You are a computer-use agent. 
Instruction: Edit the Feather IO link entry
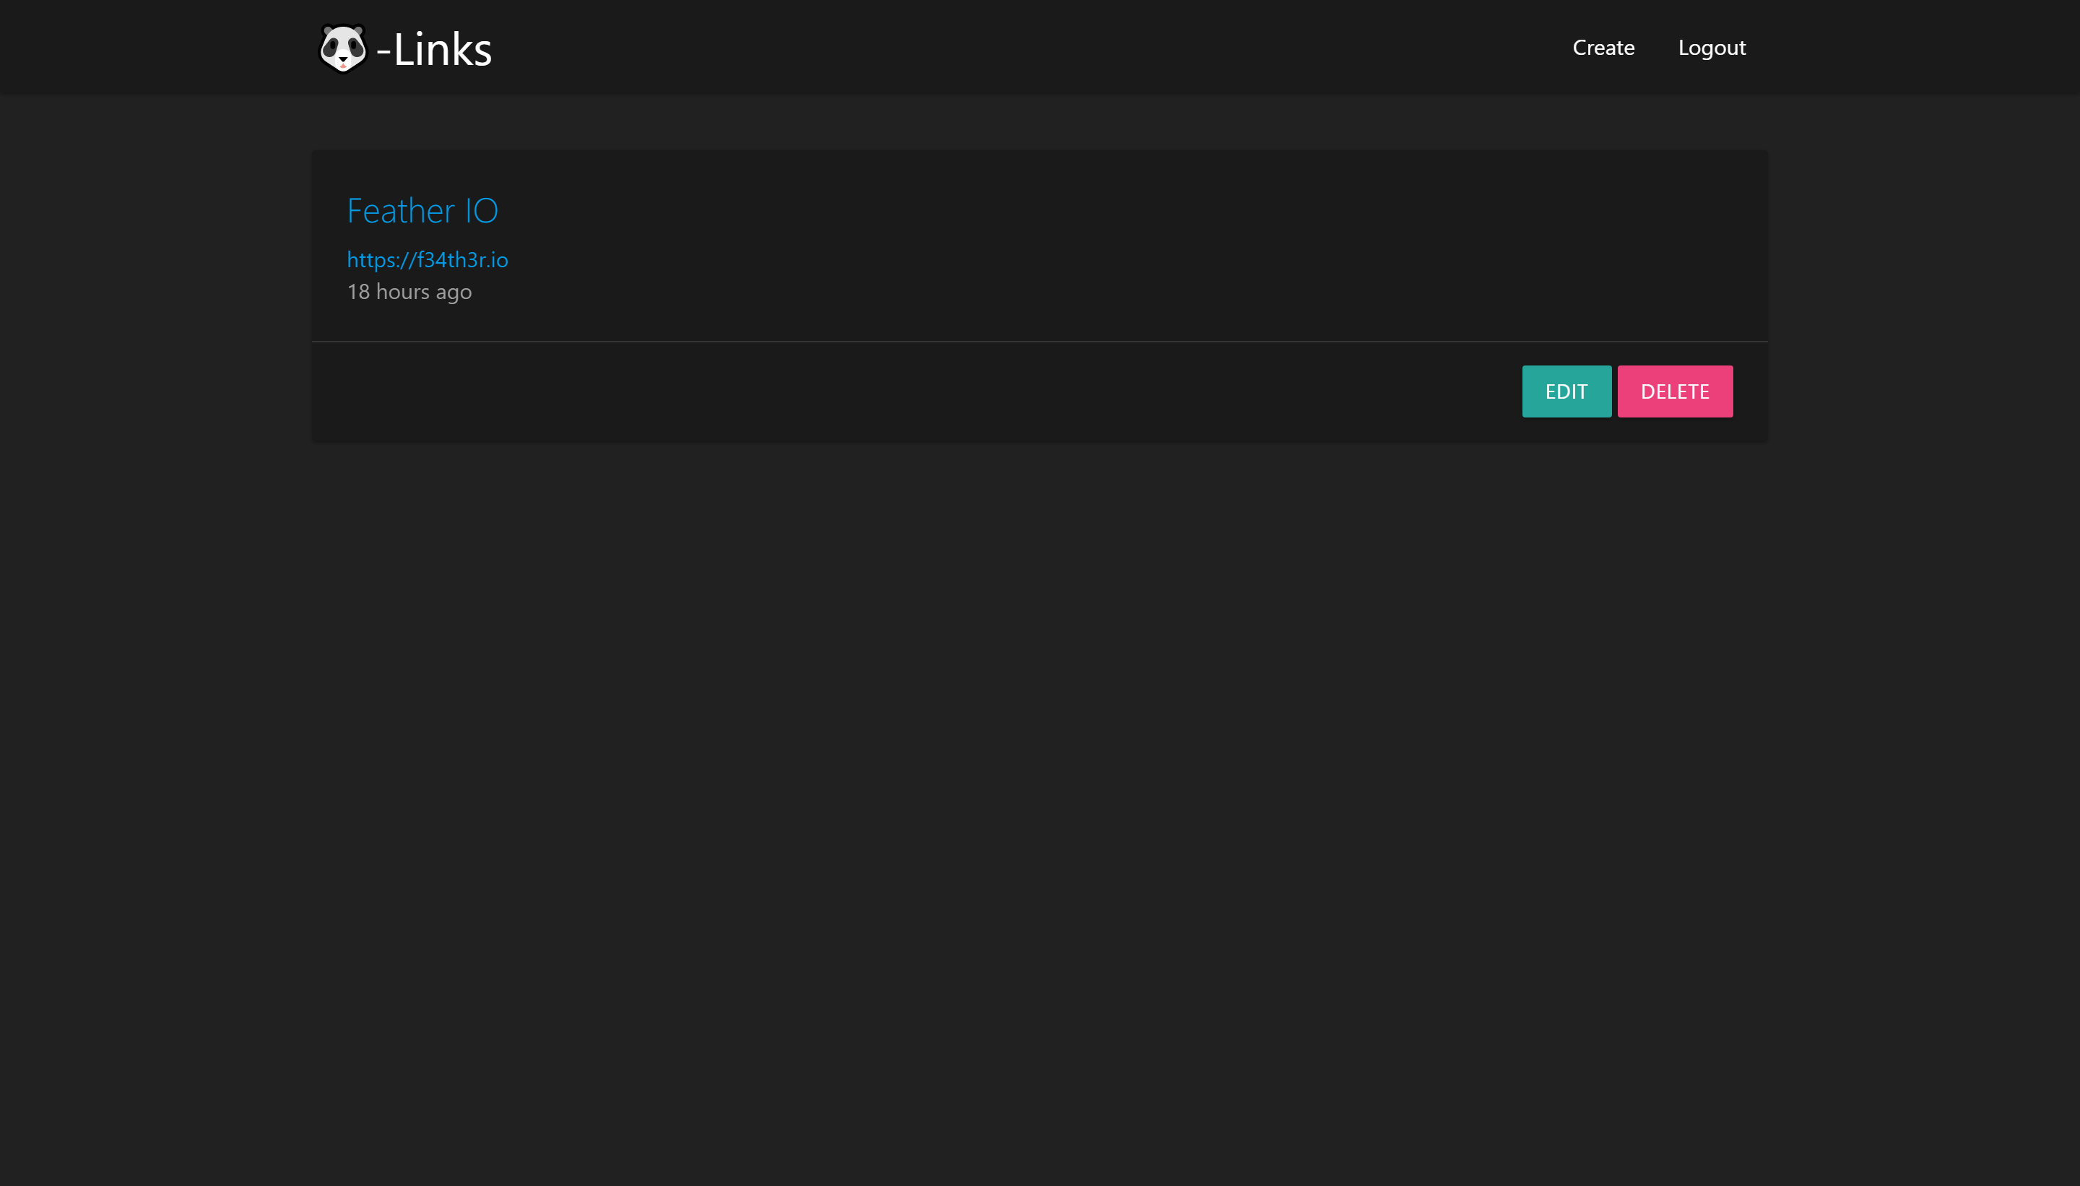1565,391
